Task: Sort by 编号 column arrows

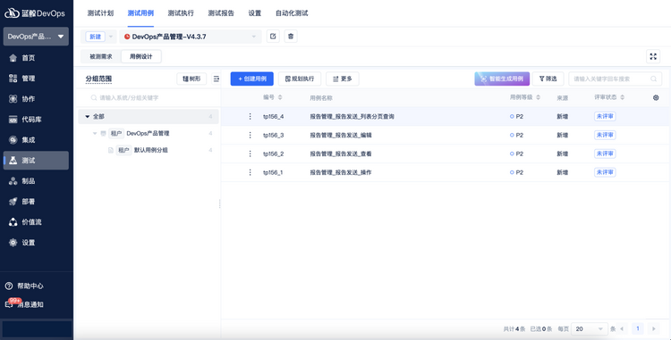Action: pos(280,97)
